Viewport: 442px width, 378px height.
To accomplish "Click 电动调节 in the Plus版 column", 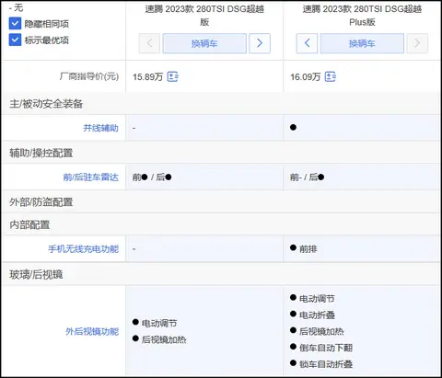I will [x=317, y=298].
